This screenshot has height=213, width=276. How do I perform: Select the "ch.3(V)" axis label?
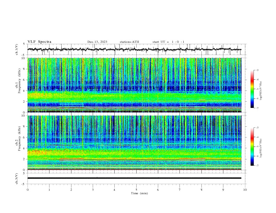pyautogui.click(x=17, y=179)
